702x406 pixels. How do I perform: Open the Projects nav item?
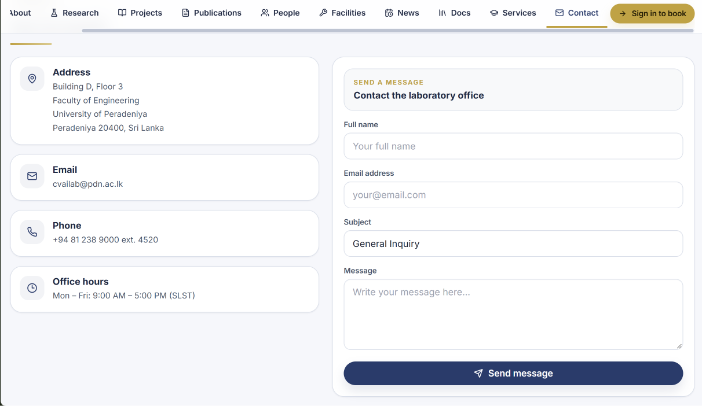140,13
